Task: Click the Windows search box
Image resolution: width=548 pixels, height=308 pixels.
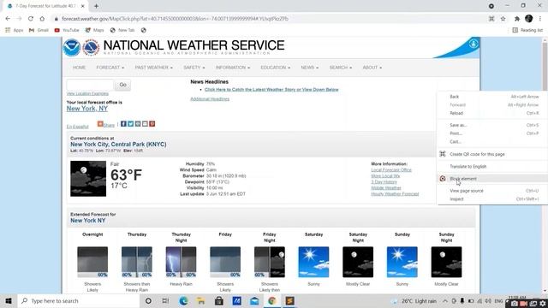Action: point(78,301)
